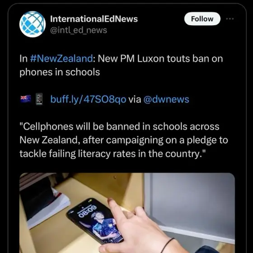Image resolution: width=253 pixels, height=253 pixels.
Task: Follow the InternationalEdNews account
Action: [x=202, y=19]
